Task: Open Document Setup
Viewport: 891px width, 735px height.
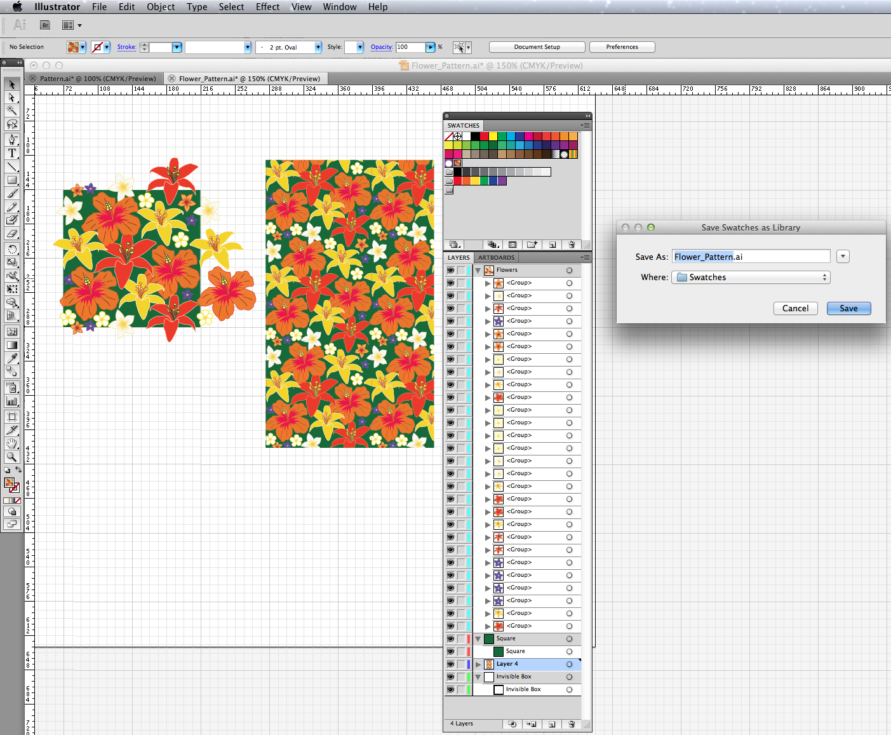Action: (x=537, y=47)
